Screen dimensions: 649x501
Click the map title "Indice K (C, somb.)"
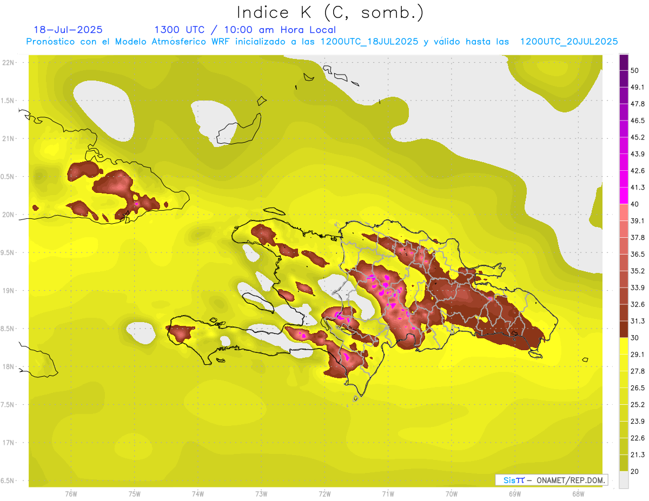pyautogui.click(x=330, y=12)
